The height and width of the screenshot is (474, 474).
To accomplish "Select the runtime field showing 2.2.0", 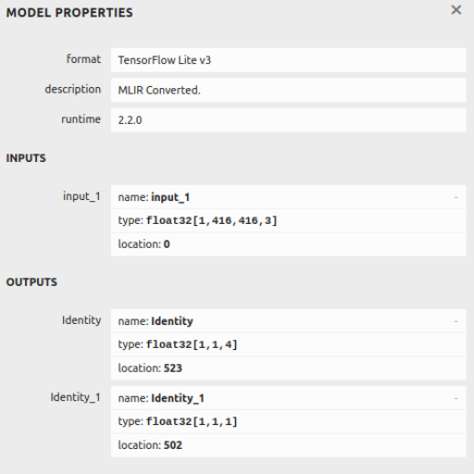I will coord(289,120).
